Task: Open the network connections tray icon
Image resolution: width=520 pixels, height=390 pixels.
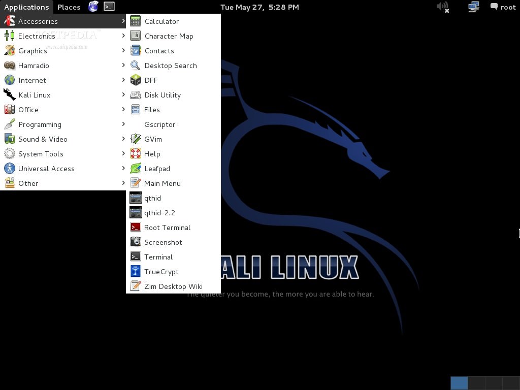Action: click(473, 7)
